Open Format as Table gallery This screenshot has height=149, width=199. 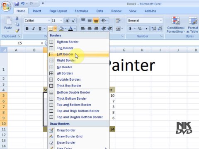[x=193, y=25]
